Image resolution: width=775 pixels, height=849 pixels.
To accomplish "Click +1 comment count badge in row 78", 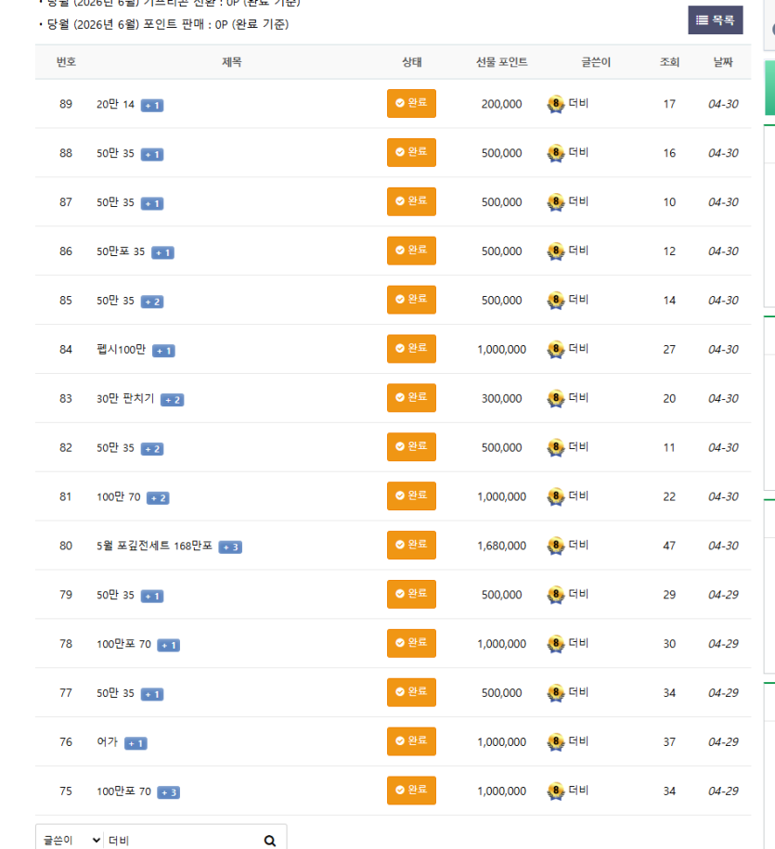I will tap(168, 646).
